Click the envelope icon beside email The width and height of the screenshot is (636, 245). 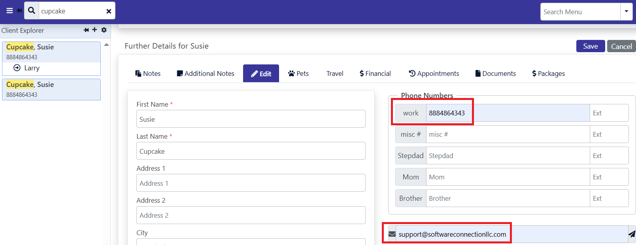click(x=392, y=234)
